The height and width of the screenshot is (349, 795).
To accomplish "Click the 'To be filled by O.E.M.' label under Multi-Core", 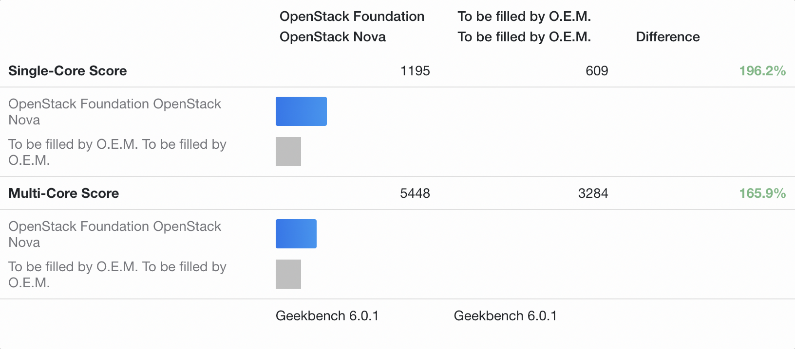I will [117, 275].
